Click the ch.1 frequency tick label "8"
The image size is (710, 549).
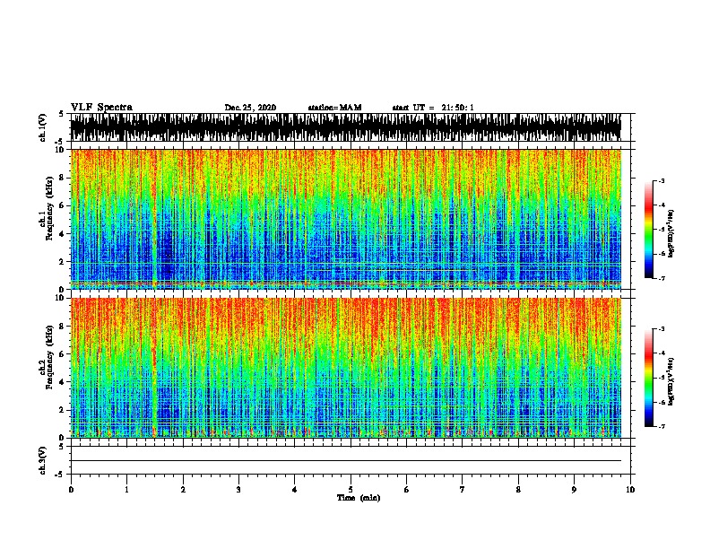point(62,178)
